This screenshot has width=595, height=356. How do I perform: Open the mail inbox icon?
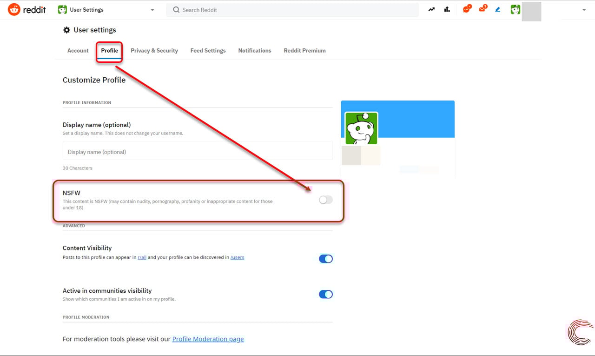point(483,9)
